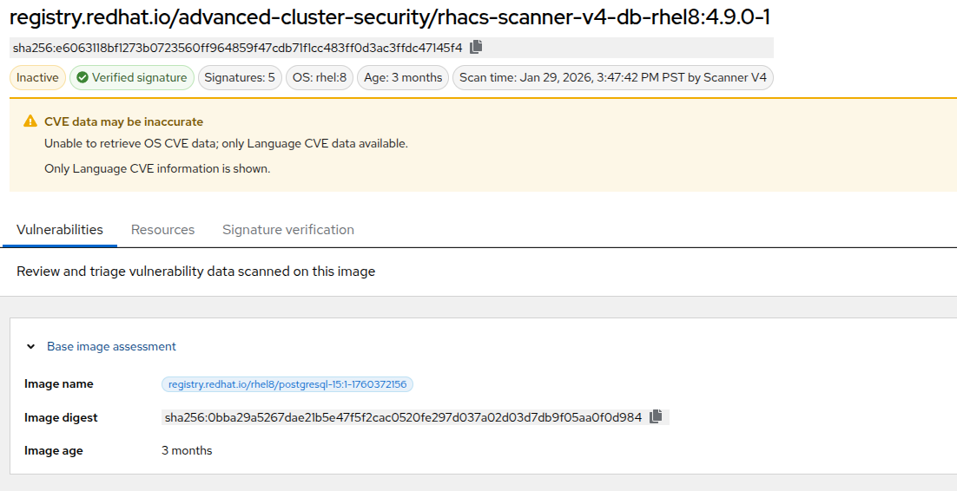Open the Vulnerabilities tab
Screen dimensions: 957x491
coord(60,230)
